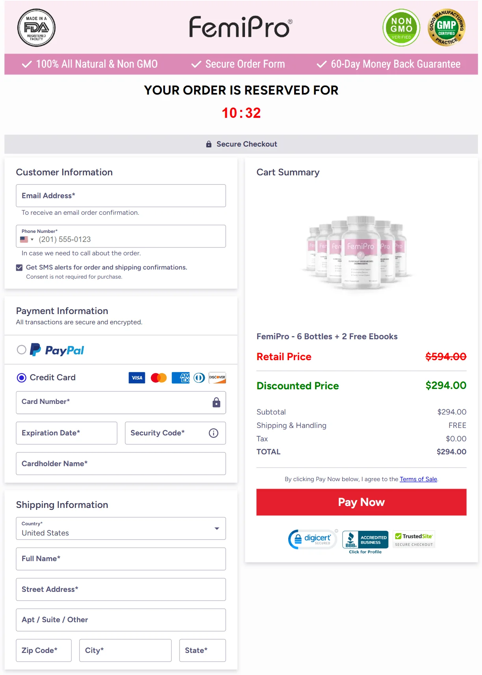Click the TrustedSite secure checkout badge
The width and height of the screenshot is (482, 675).
(x=414, y=539)
